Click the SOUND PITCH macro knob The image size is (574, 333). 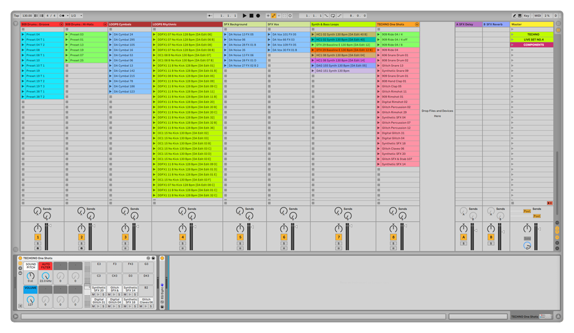click(x=31, y=276)
